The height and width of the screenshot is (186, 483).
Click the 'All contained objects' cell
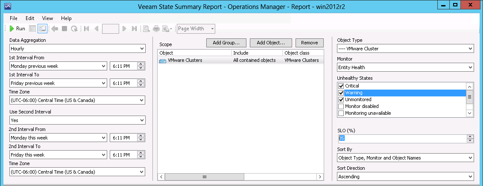pos(255,60)
